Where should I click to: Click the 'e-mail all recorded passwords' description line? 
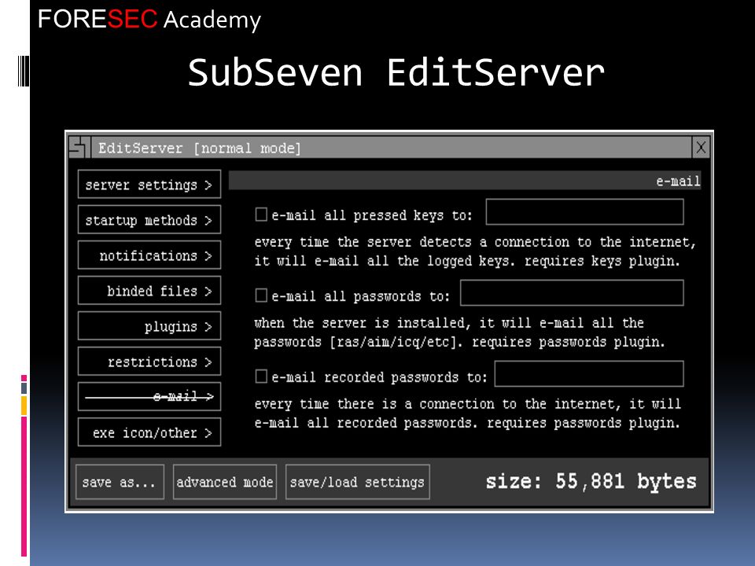[x=467, y=423]
